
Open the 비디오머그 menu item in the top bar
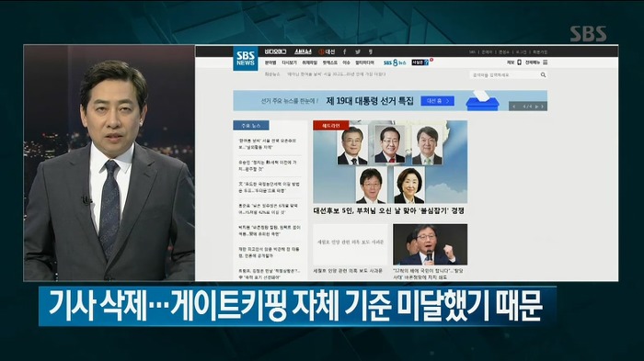(275, 51)
